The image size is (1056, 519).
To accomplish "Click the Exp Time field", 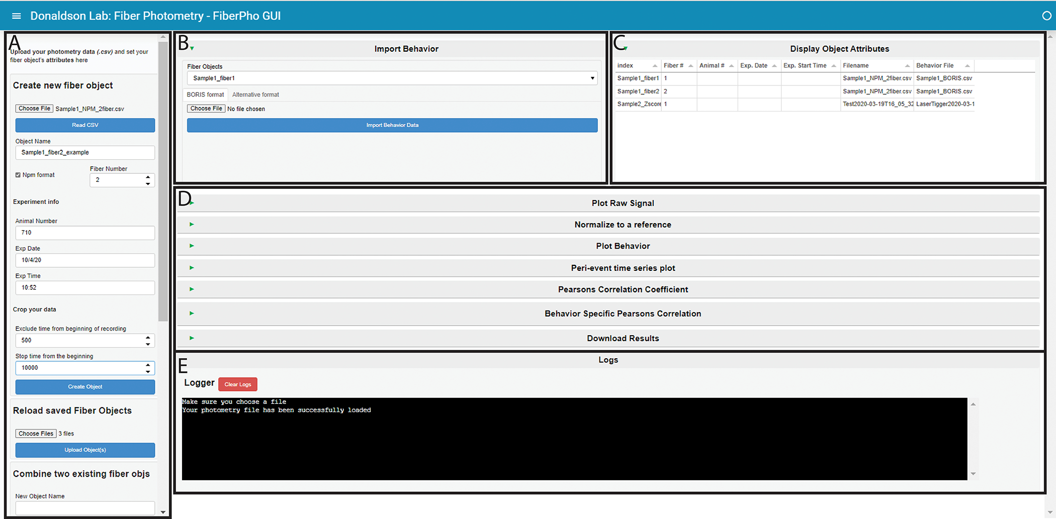I will (85, 287).
